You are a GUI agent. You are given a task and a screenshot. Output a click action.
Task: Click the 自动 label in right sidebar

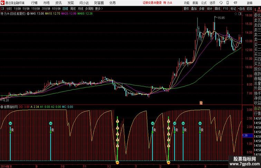pos(257,109)
